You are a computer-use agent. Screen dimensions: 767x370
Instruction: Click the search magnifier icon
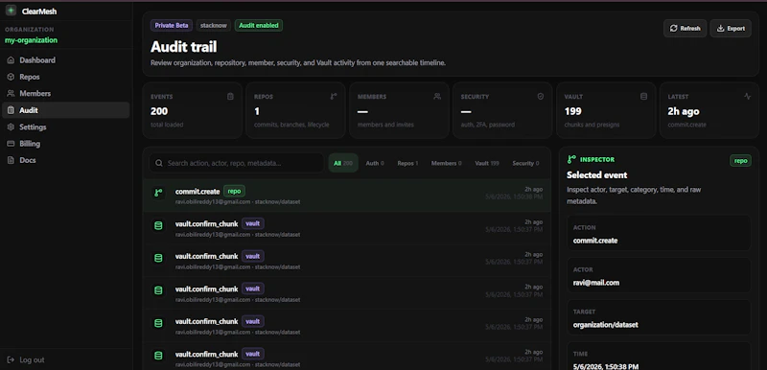(158, 163)
